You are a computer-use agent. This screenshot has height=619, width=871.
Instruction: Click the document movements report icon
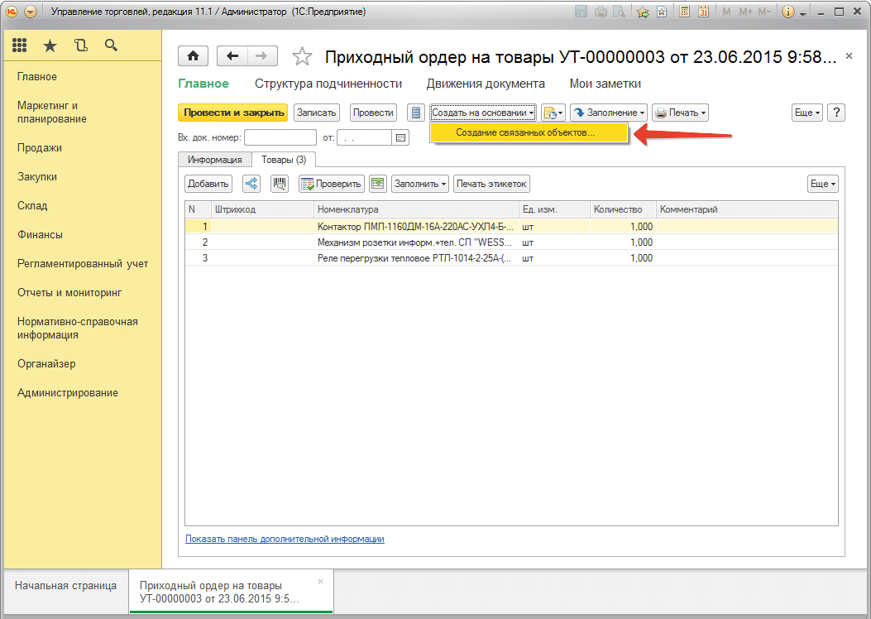416,113
